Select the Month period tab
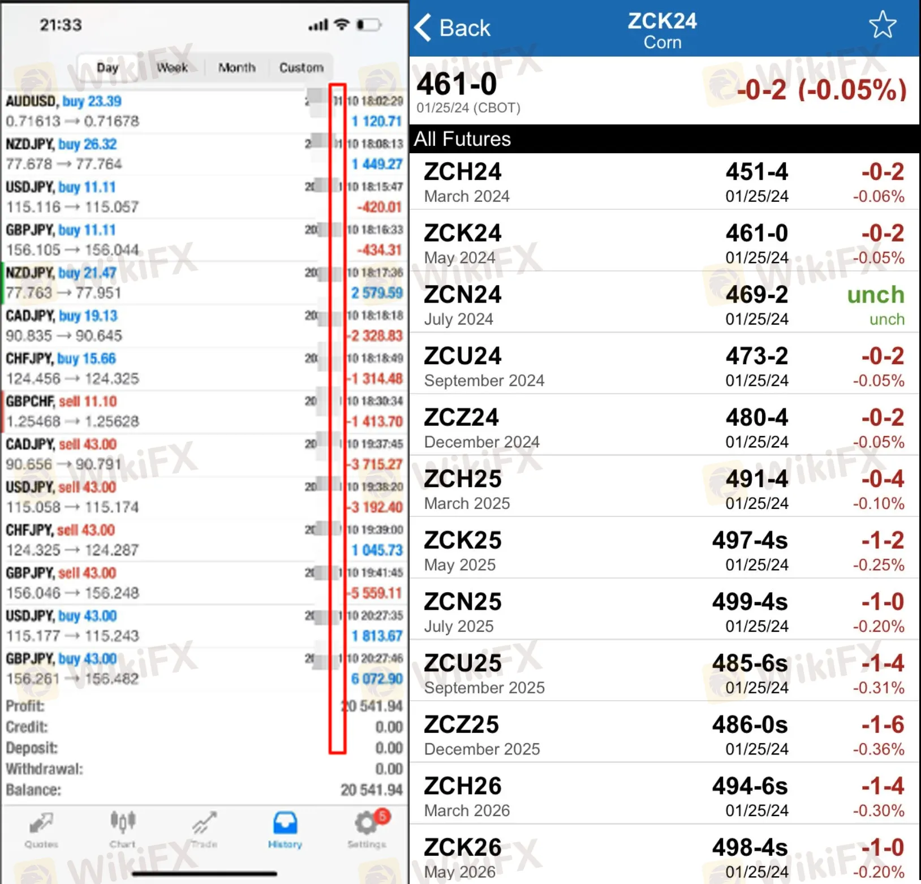Screen dimensions: 921x884 (x=236, y=68)
